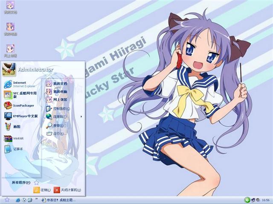Launch Internet Explorer from quick launch
The image size is (273, 204).
18,200
